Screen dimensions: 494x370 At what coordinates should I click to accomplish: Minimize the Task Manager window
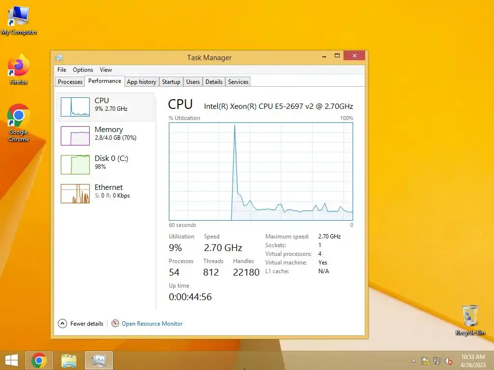point(324,56)
